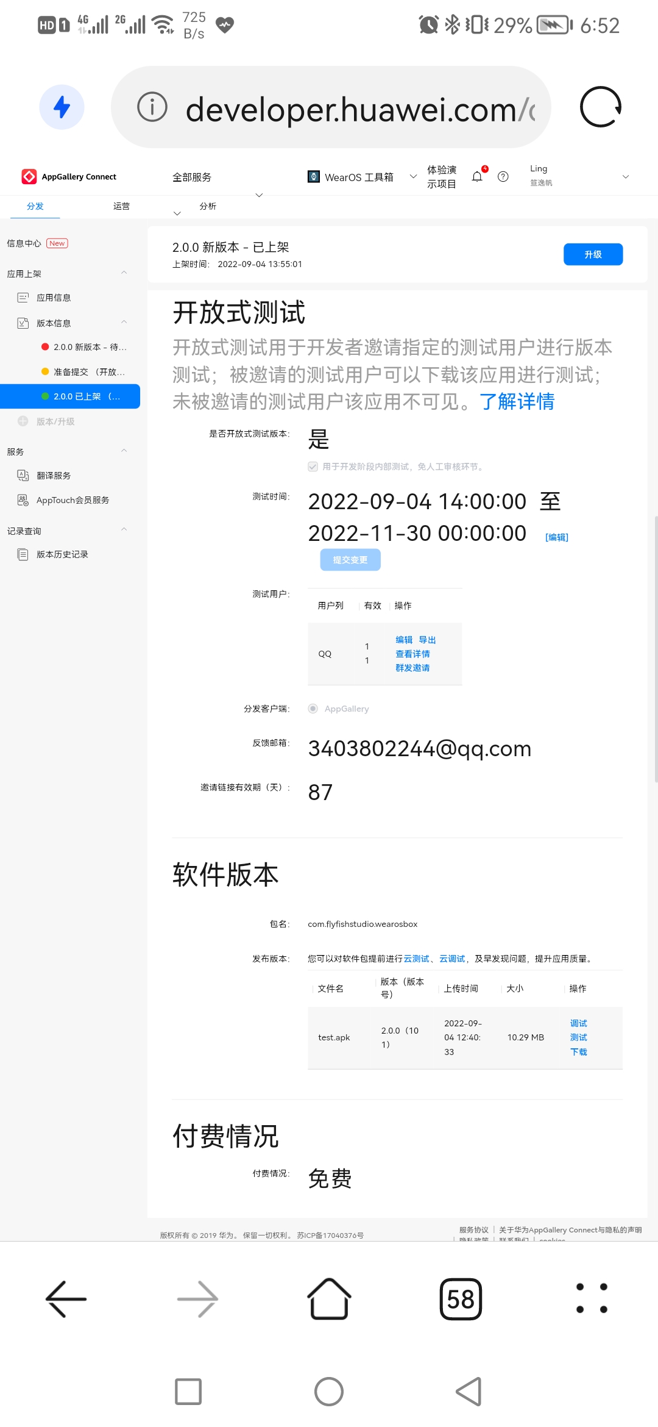Click the 版本历史记录 icon
Screen dimensions: 658x1427
click(23, 554)
